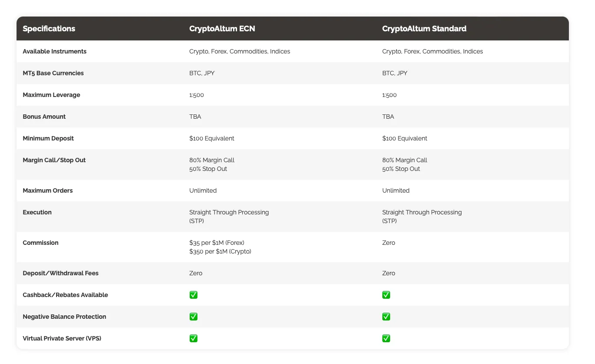
Task: Click Standard '50% Stop Out' text
Action: tap(401, 169)
